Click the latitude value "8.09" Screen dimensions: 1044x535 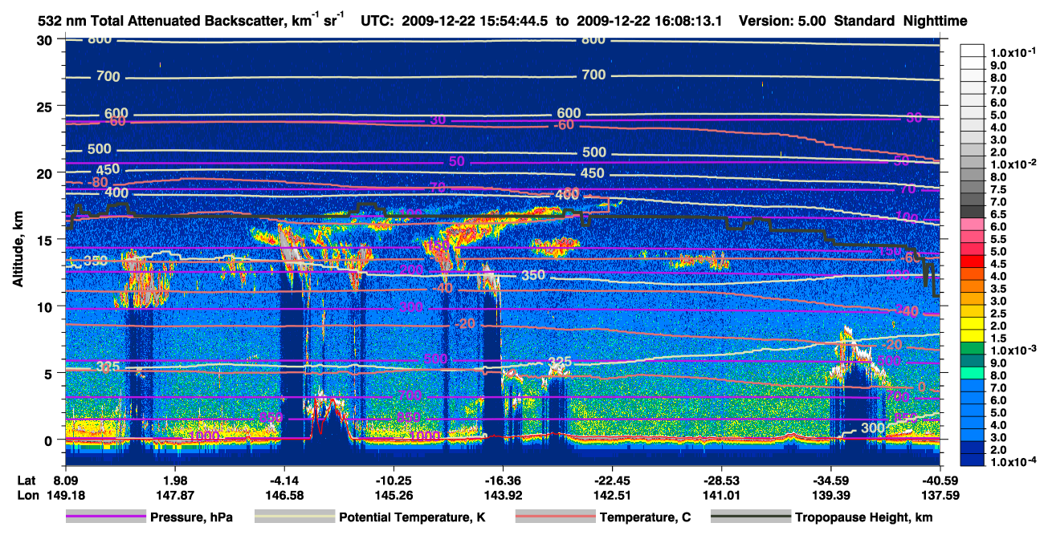click(65, 480)
